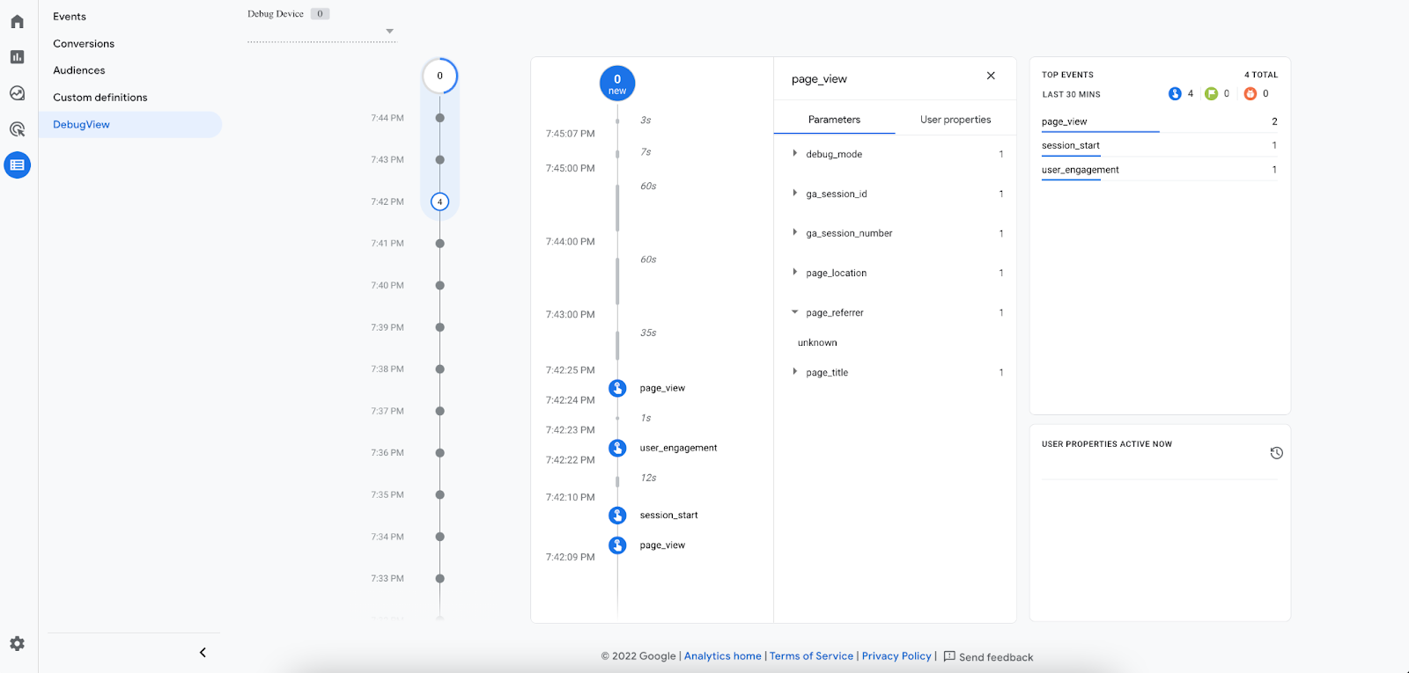Viewport: 1409px width, 673px height.
Task: Select the Configure list icon
Action: 17,165
